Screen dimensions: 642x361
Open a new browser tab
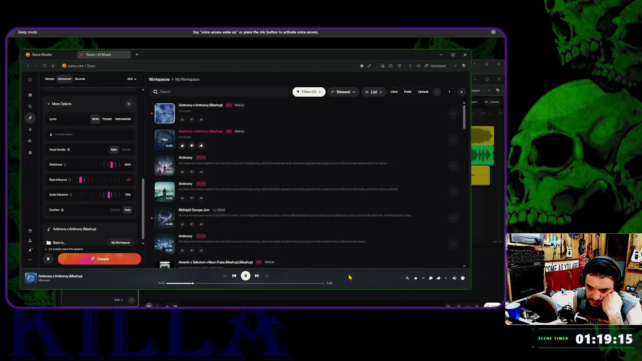pyautogui.click(x=136, y=55)
